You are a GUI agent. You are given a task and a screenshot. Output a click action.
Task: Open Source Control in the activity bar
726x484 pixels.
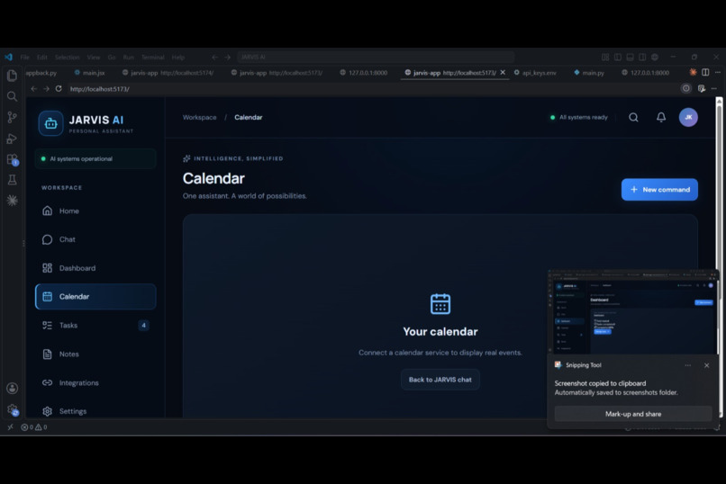pyautogui.click(x=12, y=118)
